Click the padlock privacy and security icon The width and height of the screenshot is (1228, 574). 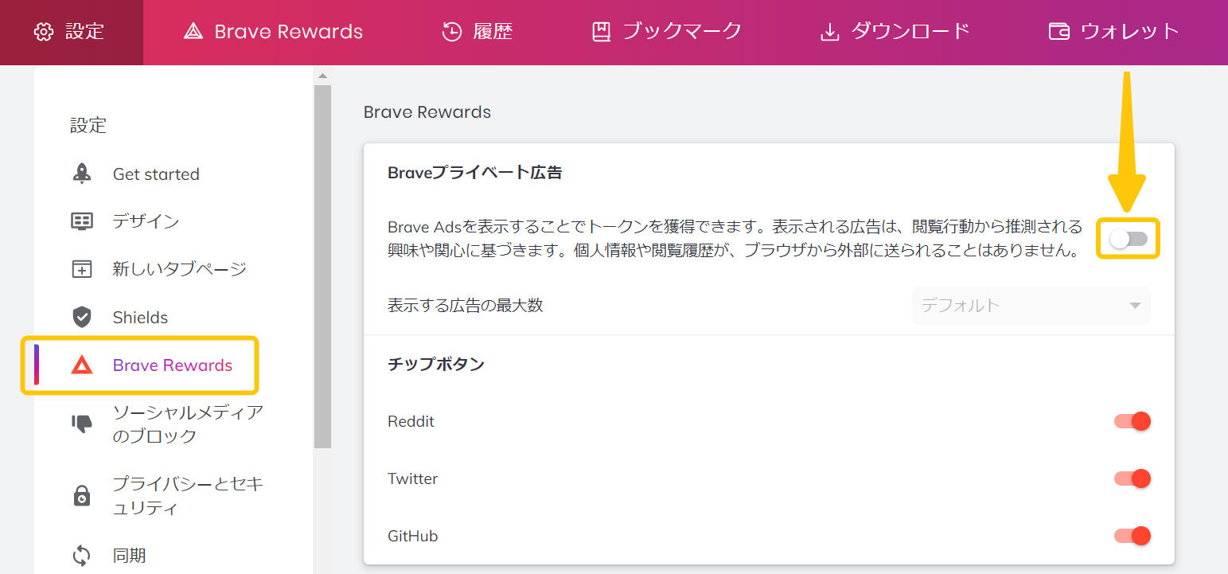point(82,495)
